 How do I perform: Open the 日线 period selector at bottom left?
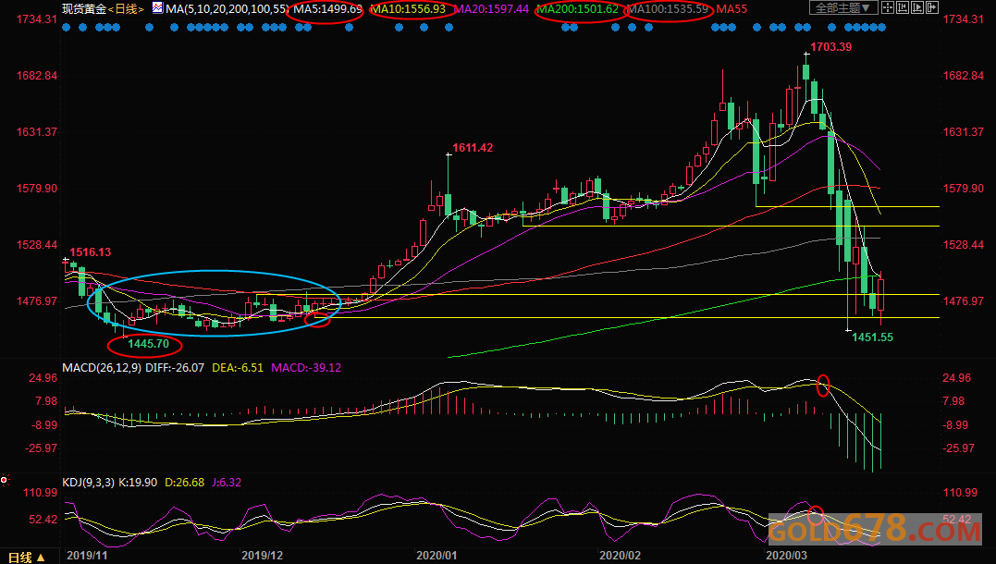coord(25,557)
